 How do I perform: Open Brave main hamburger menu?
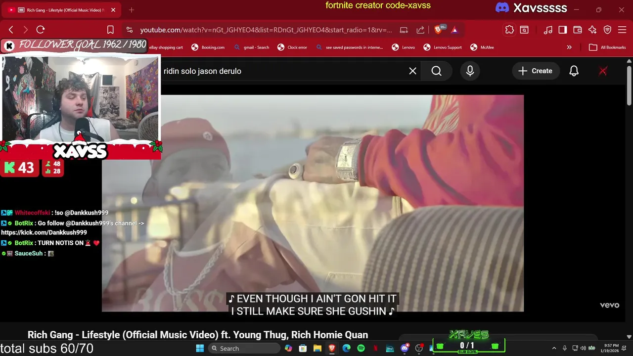622,30
